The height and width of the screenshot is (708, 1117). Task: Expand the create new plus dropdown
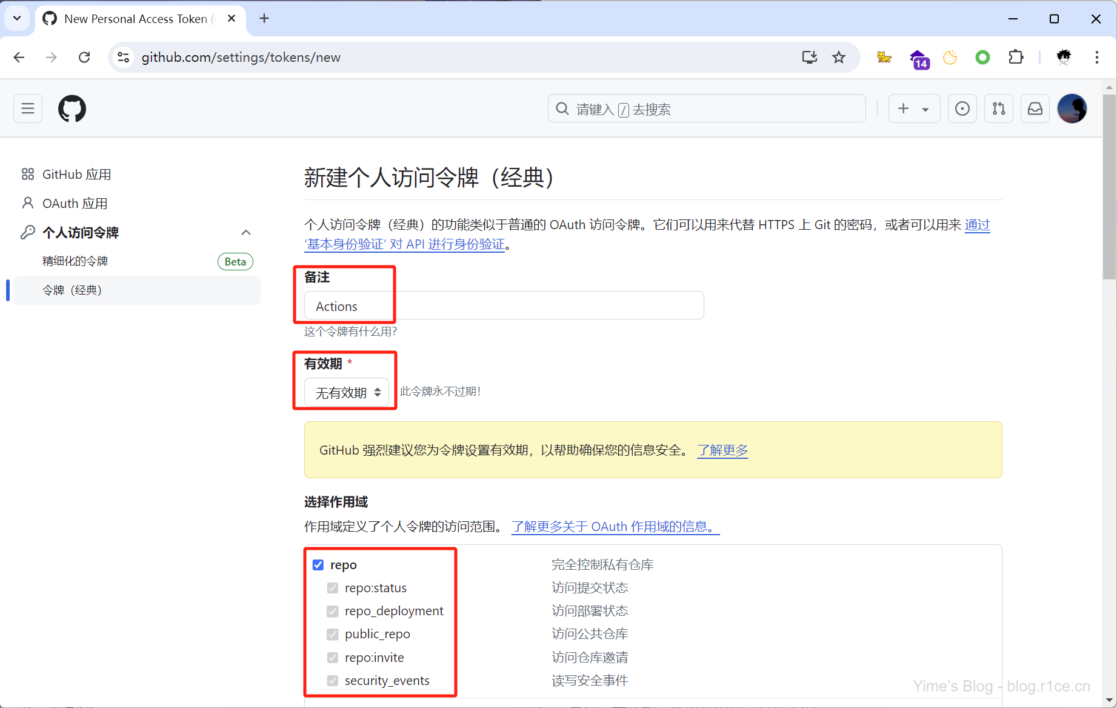[914, 109]
